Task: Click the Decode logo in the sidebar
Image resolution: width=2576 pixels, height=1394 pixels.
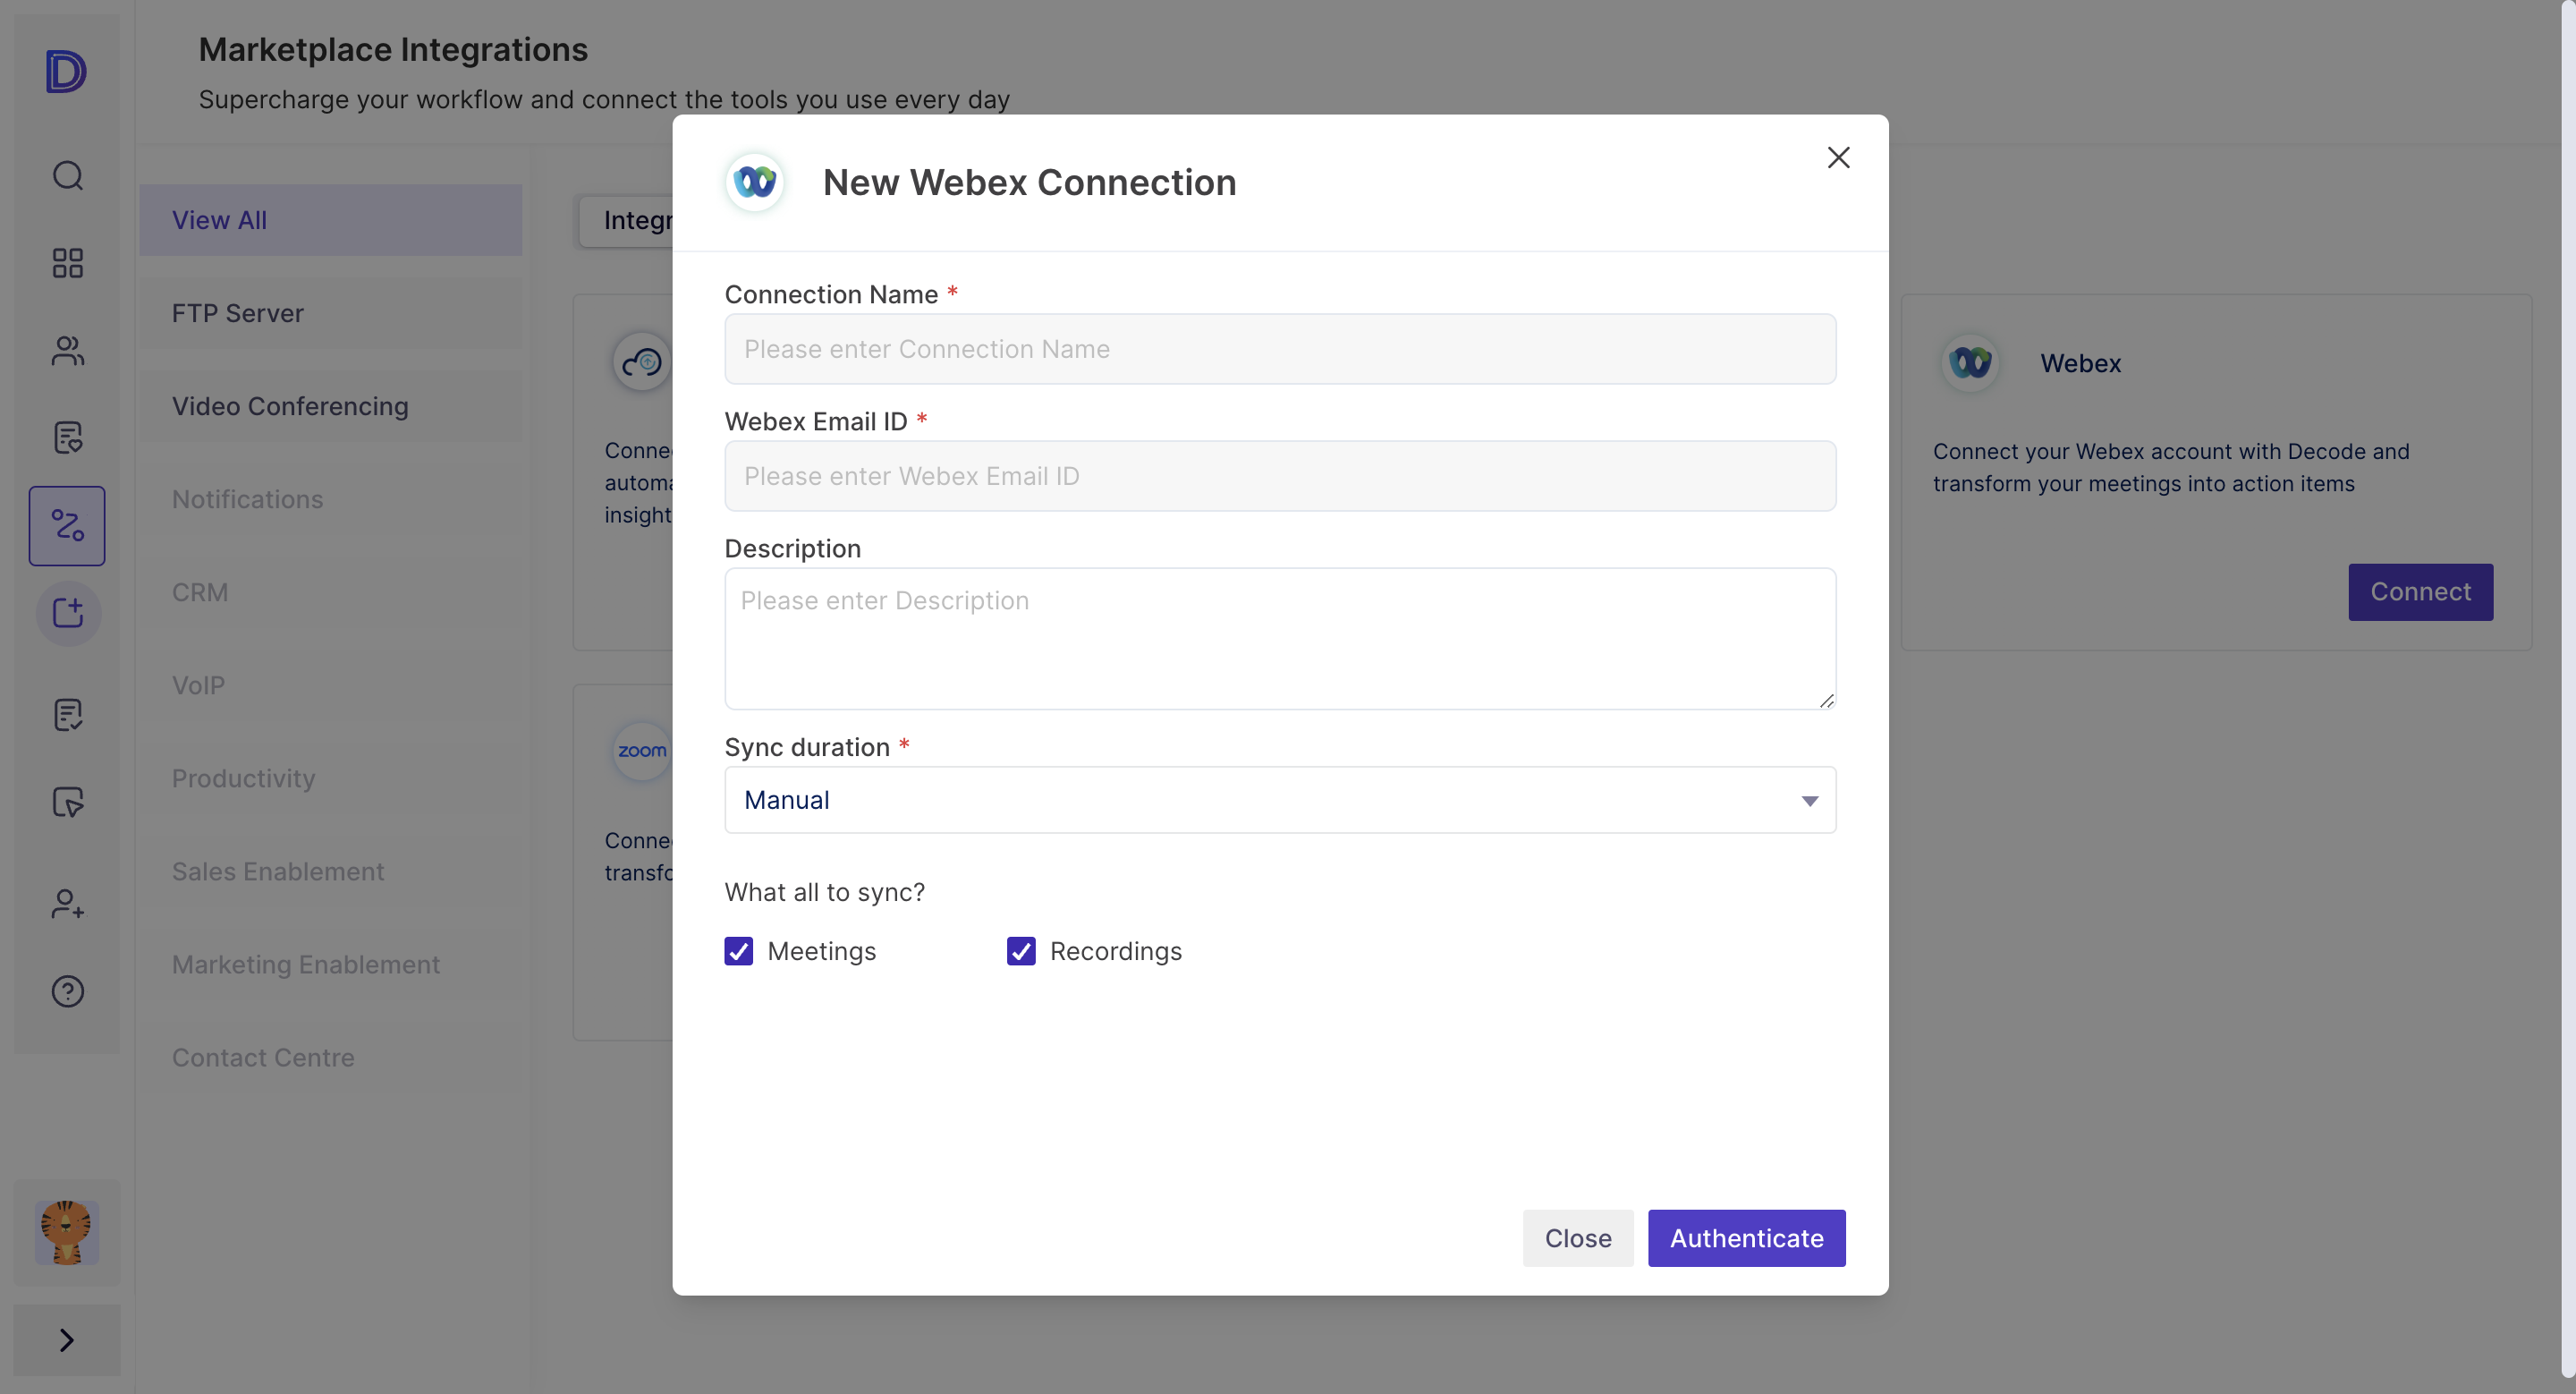Action: (x=66, y=71)
